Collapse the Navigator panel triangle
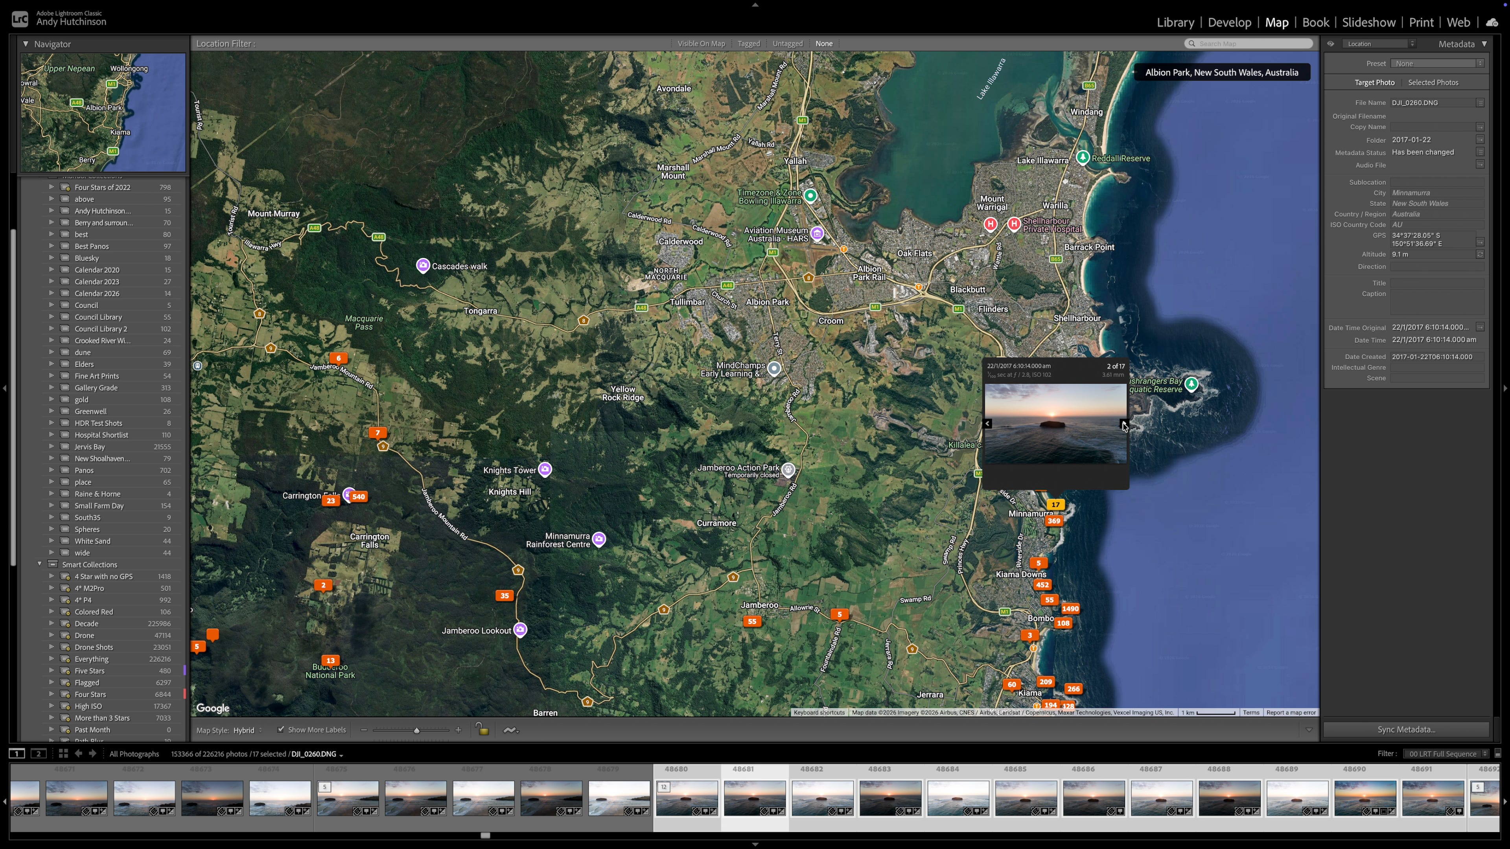 (x=26, y=43)
